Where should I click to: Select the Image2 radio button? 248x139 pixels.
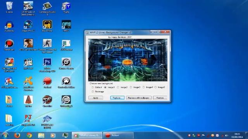click(x=118, y=87)
